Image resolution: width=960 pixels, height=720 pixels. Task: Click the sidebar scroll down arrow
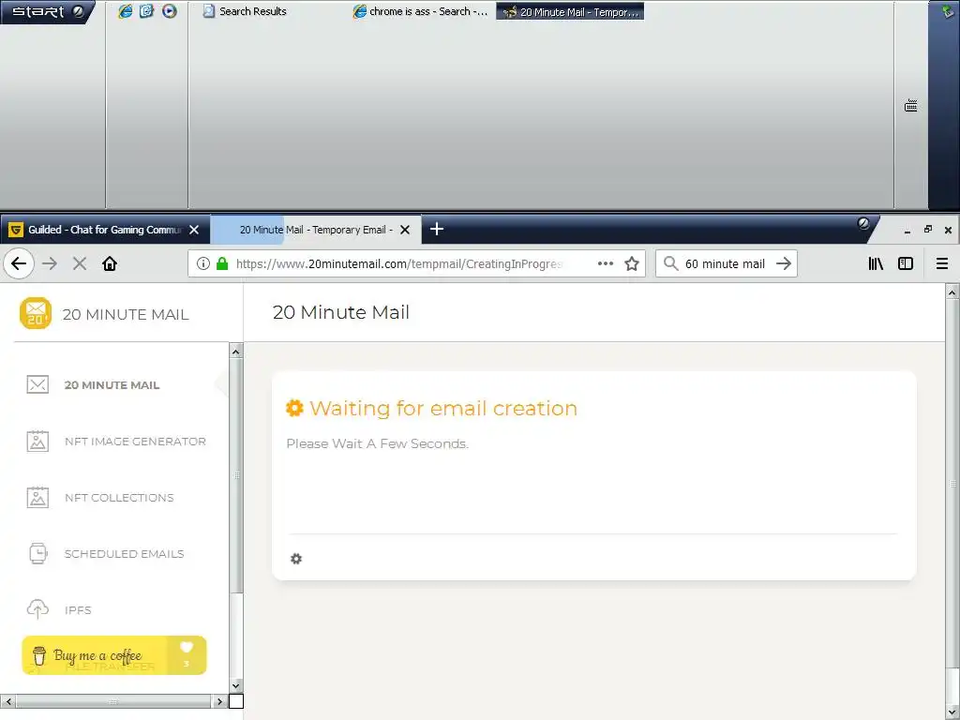tap(235, 685)
